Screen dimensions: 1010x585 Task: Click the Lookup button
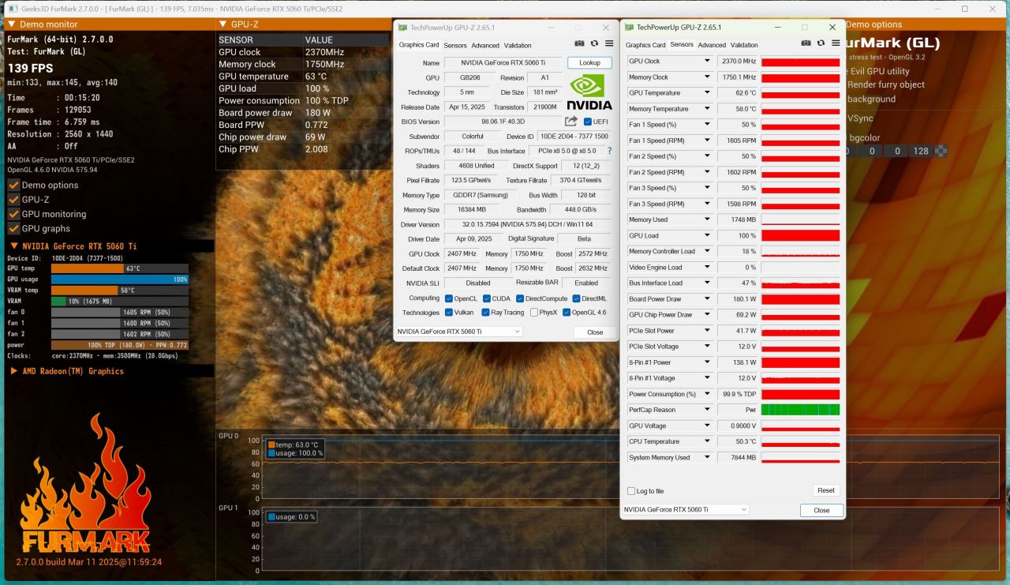click(589, 63)
